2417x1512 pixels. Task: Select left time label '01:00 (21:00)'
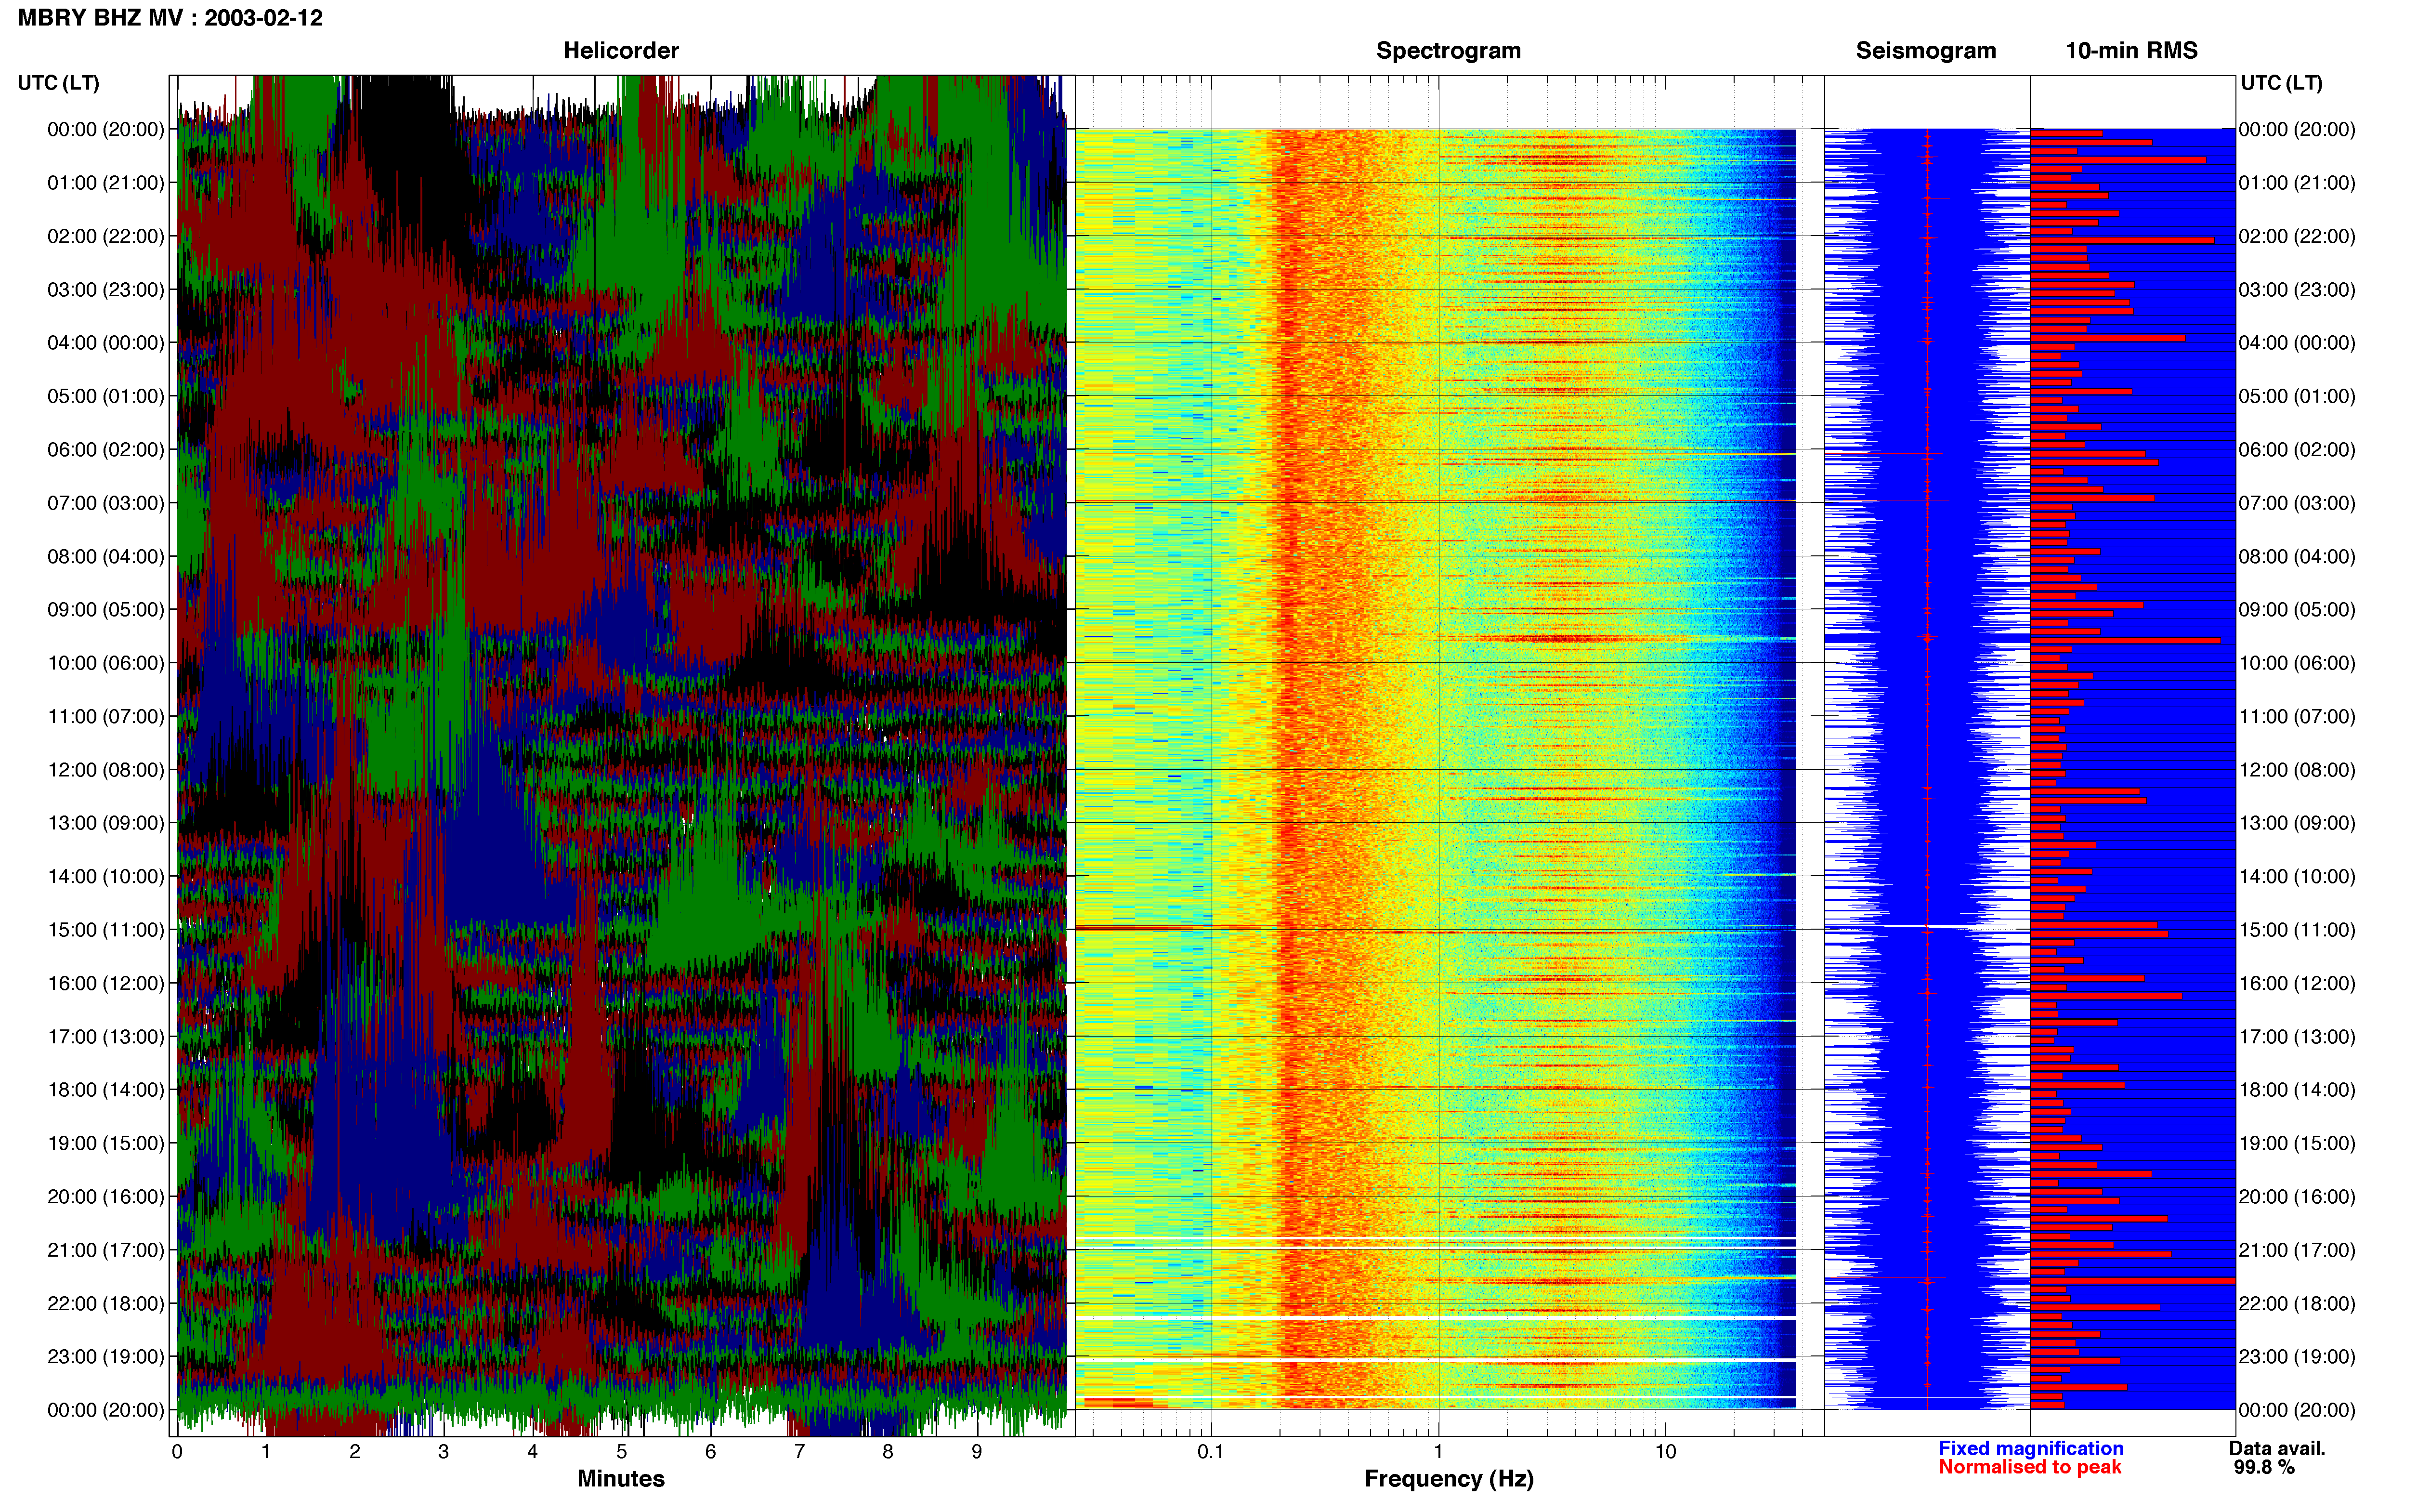click(x=105, y=183)
